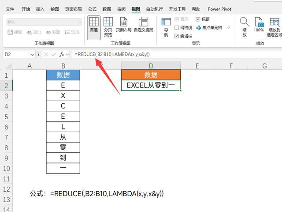Open Page Layout view (页面布局) icon

[124, 25]
